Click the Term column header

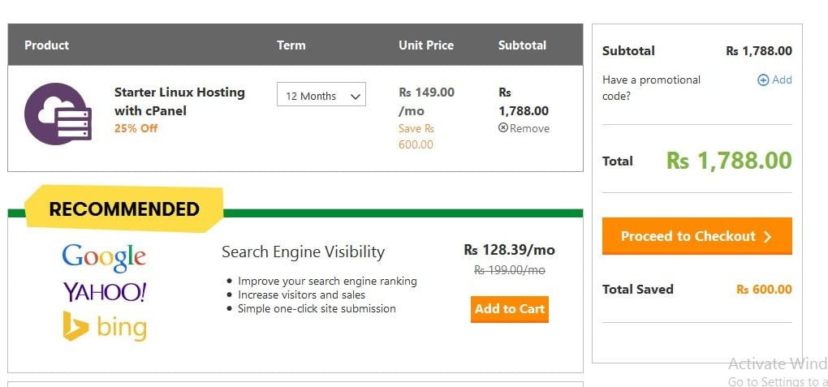click(x=291, y=45)
